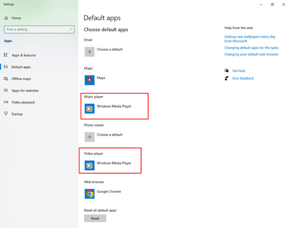Open 'Changing default apps for file types' link
The height and width of the screenshot is (228, 288).
click(251, 48)
